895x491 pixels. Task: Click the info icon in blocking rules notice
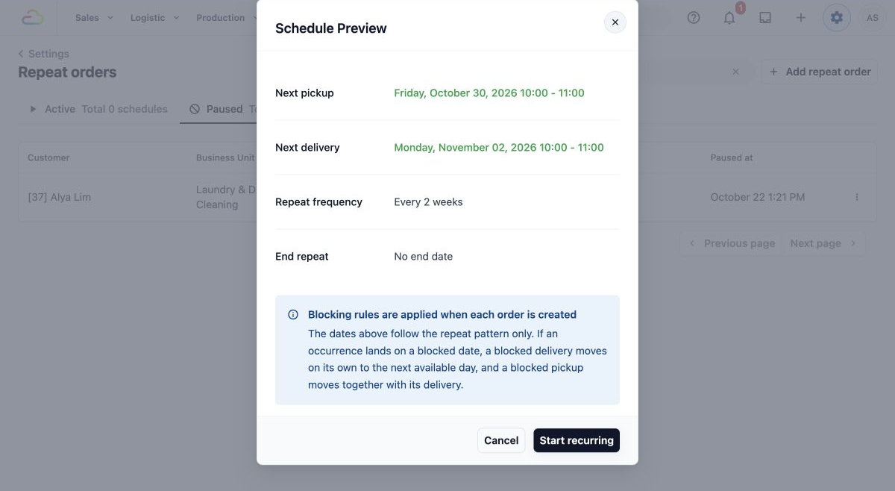pyautogui.click(x=293, y=315)
